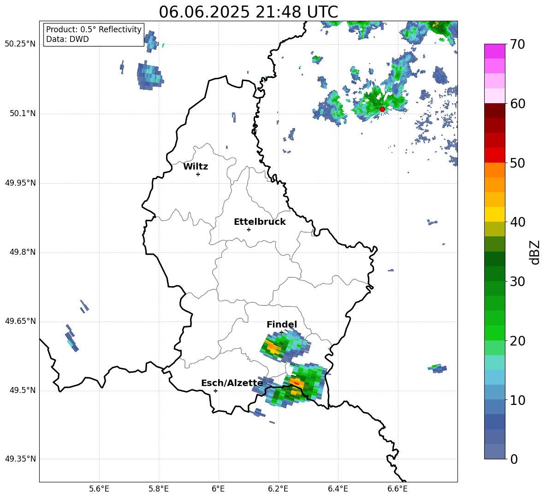Click the 6.6°E longitude label
The width and height of the screenshot is (546, 498).
pos(398,489)
